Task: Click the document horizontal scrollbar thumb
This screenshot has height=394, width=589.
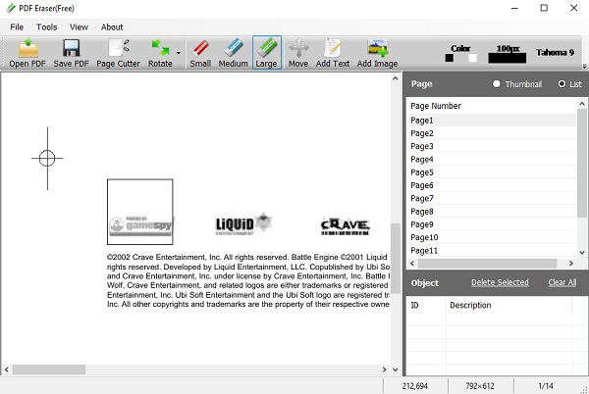Action: [x=49, y=369]
